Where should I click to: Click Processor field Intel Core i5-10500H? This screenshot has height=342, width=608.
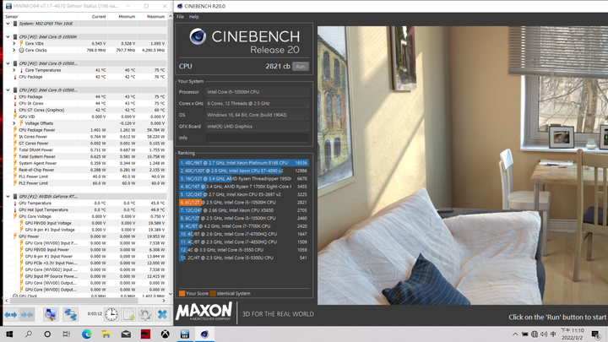257,92
